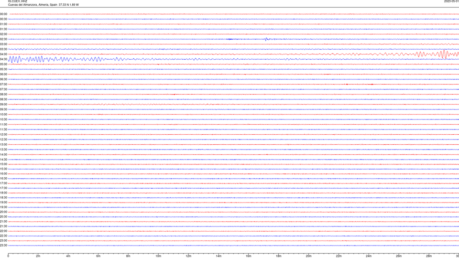Screen dimensions: 459x258
Task: Select the 02:30 row time label
Action: (3, 39)
